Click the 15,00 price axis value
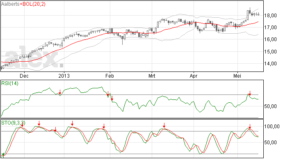Image resolution: width=283 pixels, height=159 pixels. pyautogui.click(x=270, y=52)
